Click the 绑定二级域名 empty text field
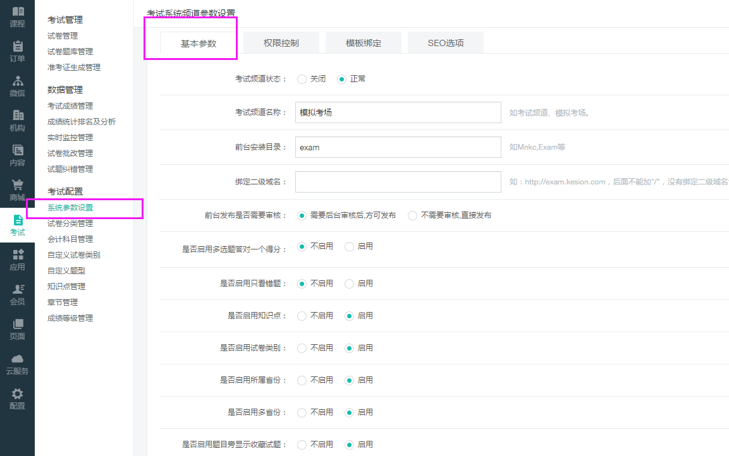The width and height of the screenshot is (729, 456). (398, 182)
